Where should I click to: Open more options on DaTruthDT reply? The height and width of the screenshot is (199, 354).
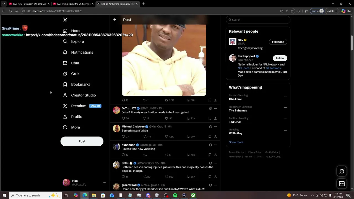pyautogui.click(x=215, y=108)
